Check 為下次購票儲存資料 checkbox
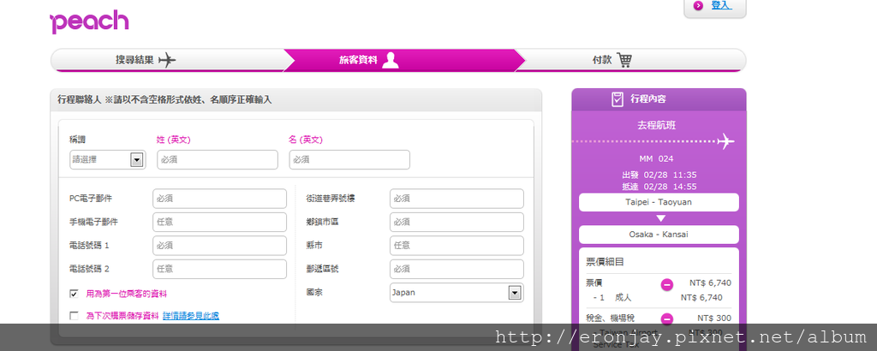877x351 pixels. [x=74, y=316]
